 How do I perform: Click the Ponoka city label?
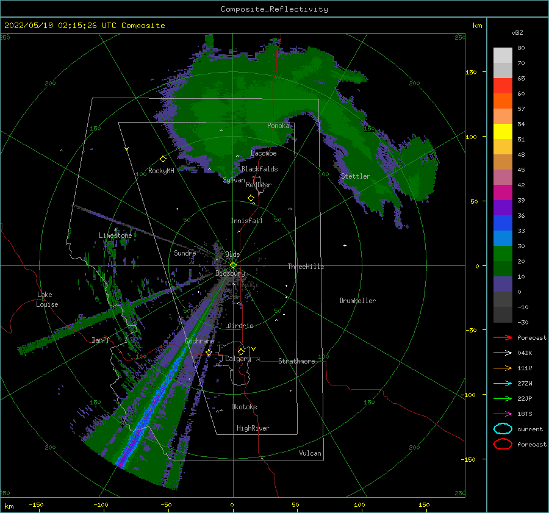(278, 126)
